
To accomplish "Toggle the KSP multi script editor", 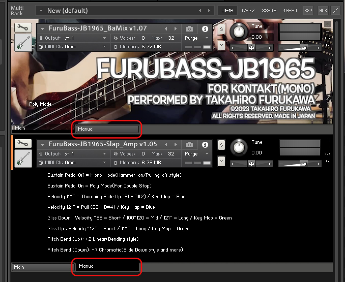I will point(308,10).
